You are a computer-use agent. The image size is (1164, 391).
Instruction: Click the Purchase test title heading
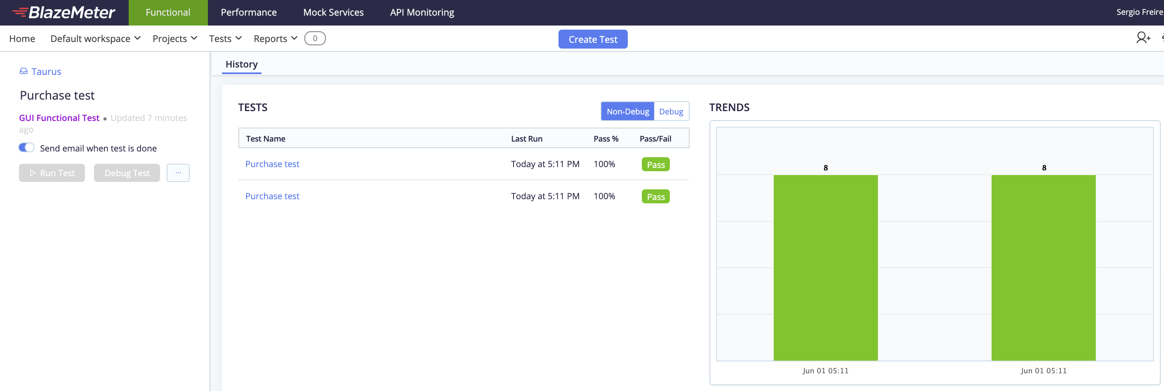pyautogui.click(x=57, y=95)
